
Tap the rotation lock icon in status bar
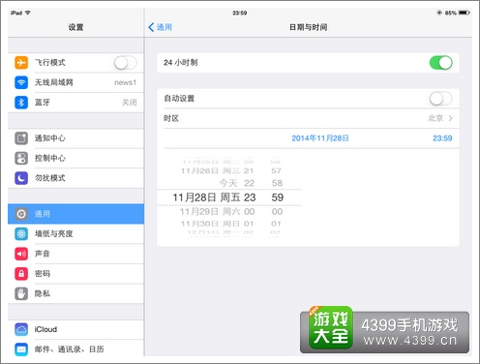pyautogui.click(x=439, y=13)
